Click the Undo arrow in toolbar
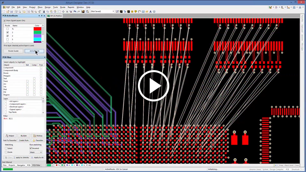The height and width of the screenshot is (172, 306). click(74, 12)
